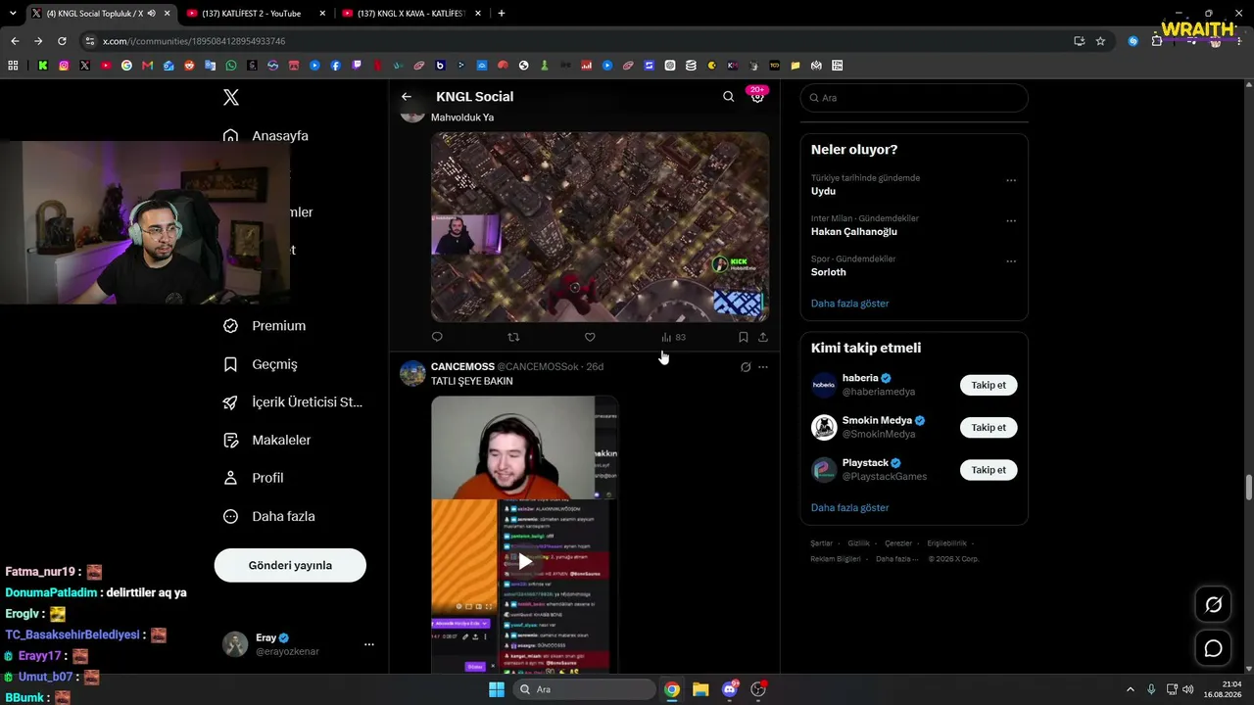
Task: Open options for Sorloth trend
Action: tap(1011, 261)
